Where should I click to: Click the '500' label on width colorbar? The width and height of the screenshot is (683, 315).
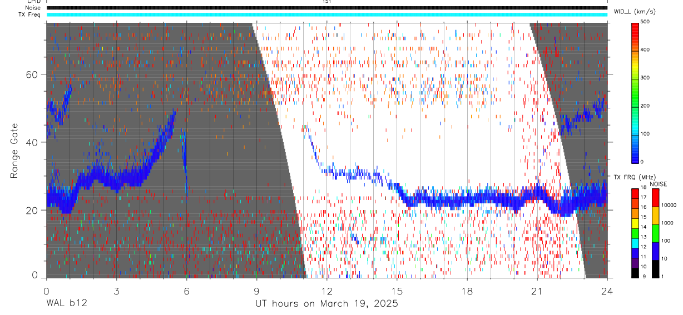click(646, 22)
